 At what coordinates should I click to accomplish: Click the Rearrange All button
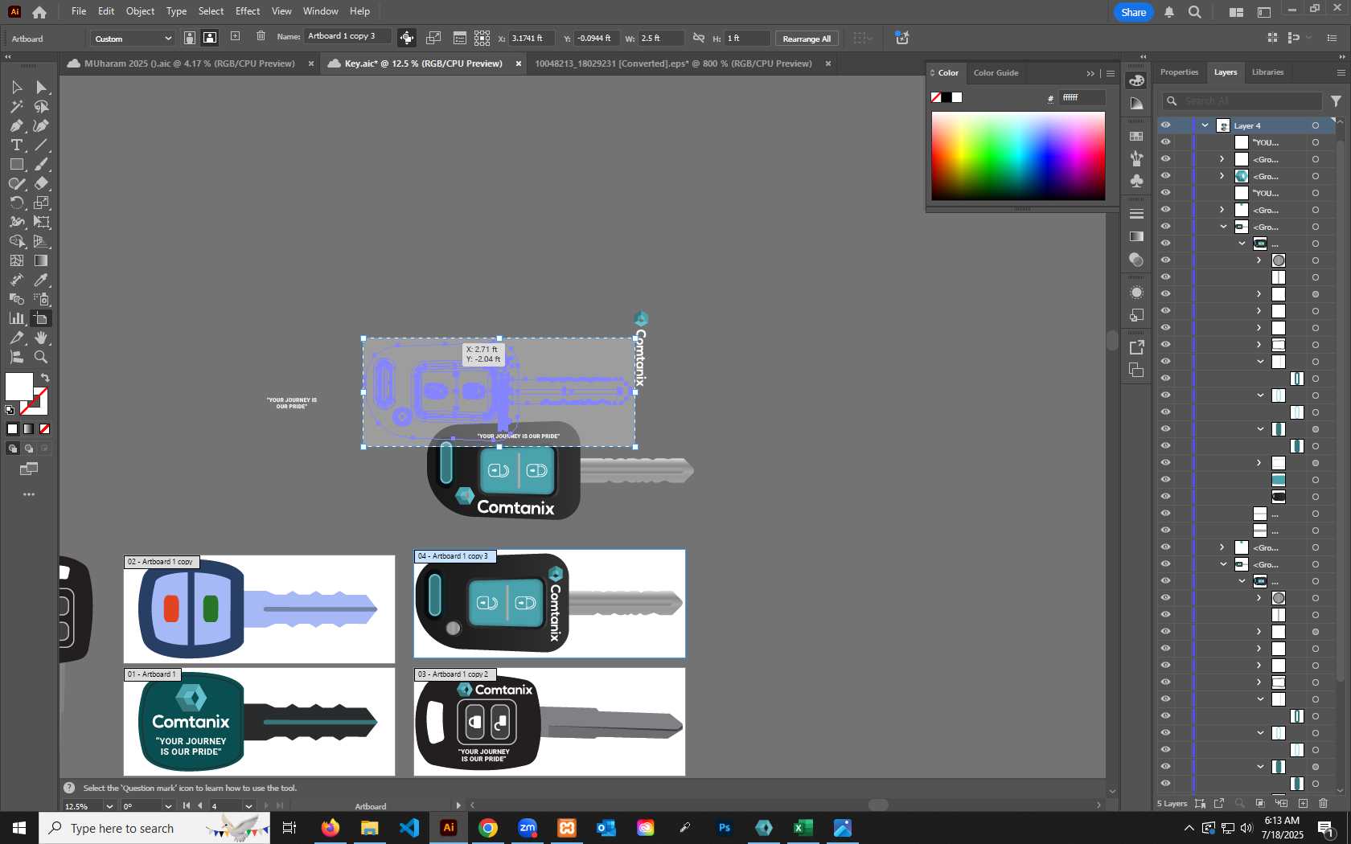pos(807,39)
